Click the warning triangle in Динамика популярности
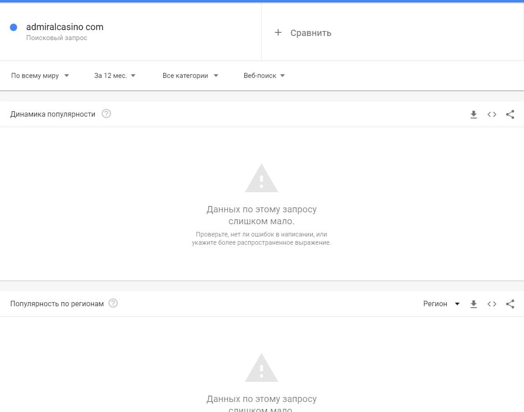This screenshot has height=412, width=524. pyautogui.click(x=261, y=178)
